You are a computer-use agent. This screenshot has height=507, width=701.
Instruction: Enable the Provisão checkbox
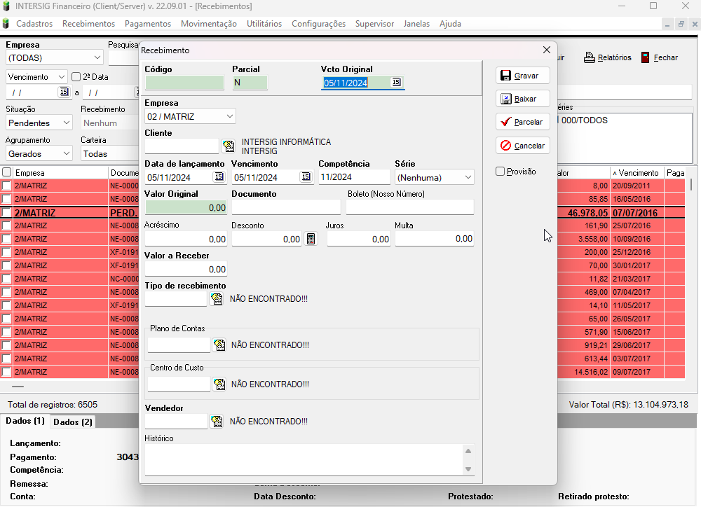pos(501,171)
